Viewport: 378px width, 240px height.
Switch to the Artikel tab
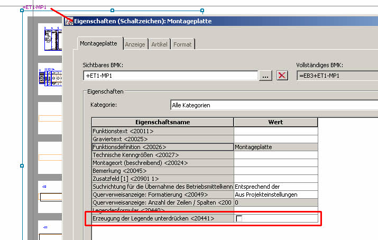159,44
